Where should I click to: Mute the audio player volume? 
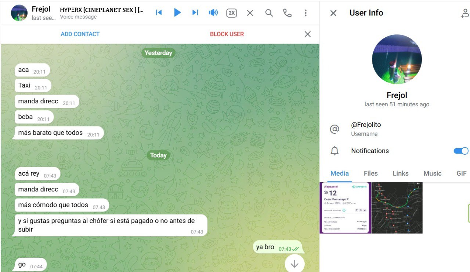coord(213,13)
